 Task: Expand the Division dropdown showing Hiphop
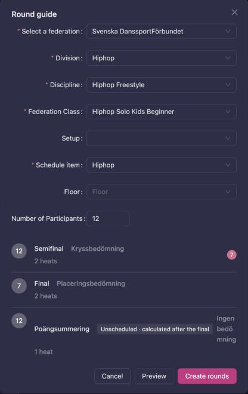pos(162,58)
